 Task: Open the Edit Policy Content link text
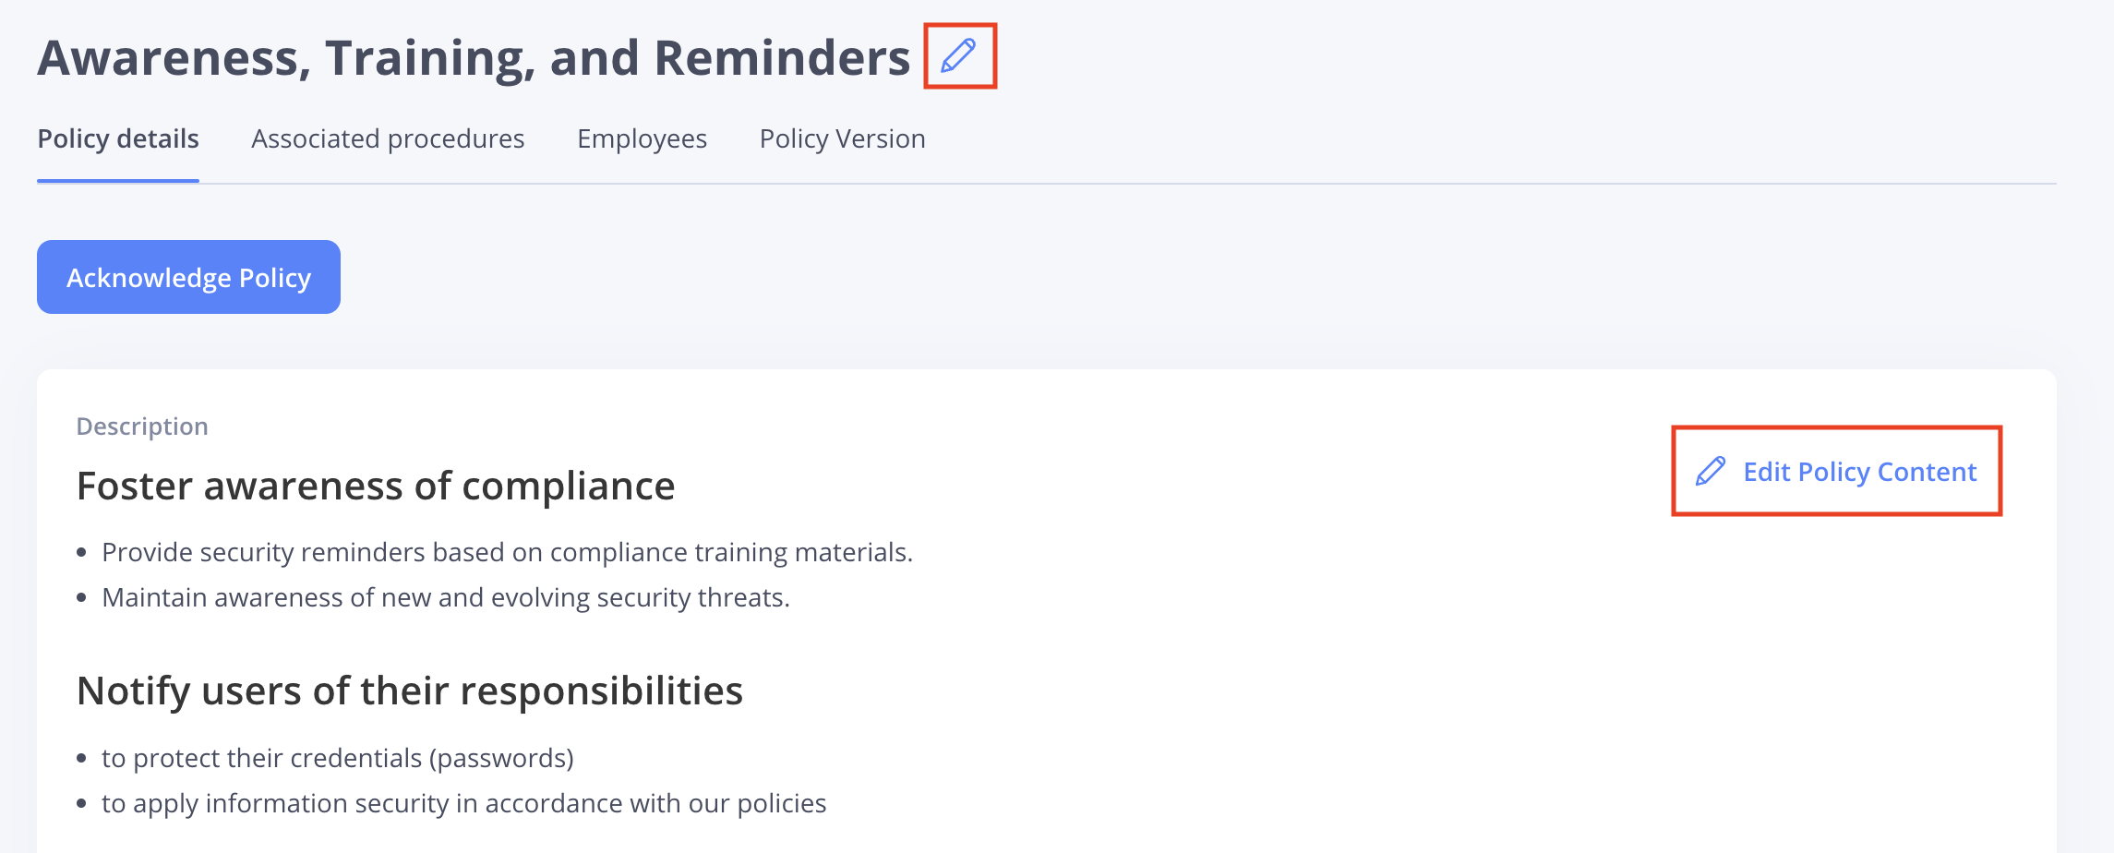pyautogui.click(x=1859, y=472)
